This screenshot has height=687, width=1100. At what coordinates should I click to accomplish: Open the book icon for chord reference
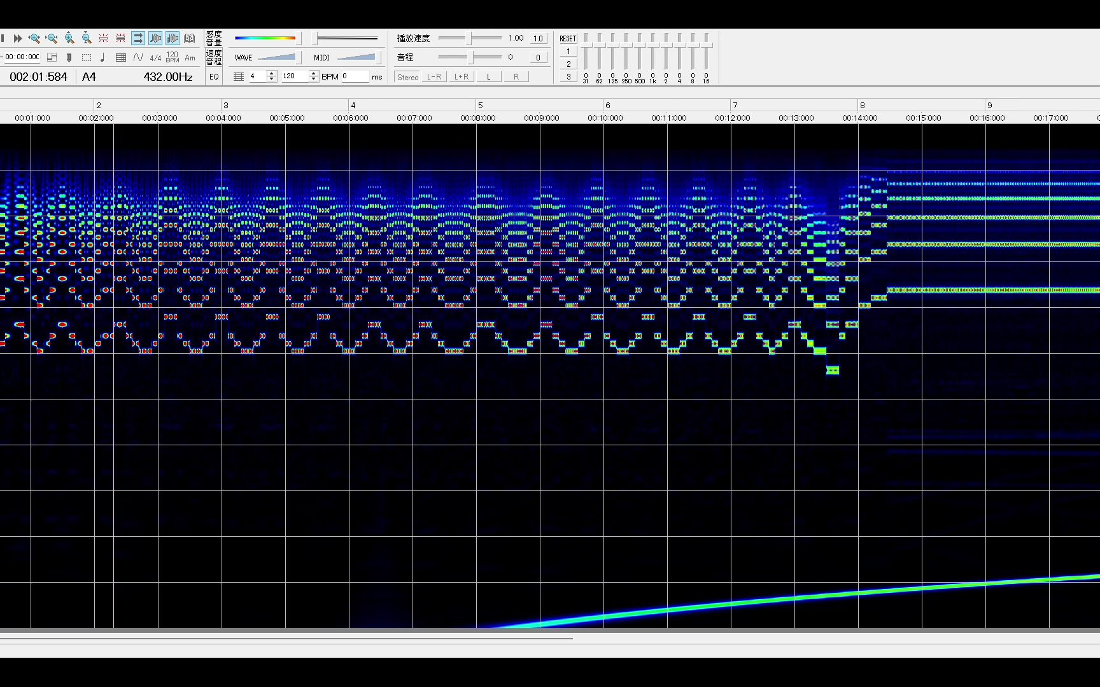[190, 39]
